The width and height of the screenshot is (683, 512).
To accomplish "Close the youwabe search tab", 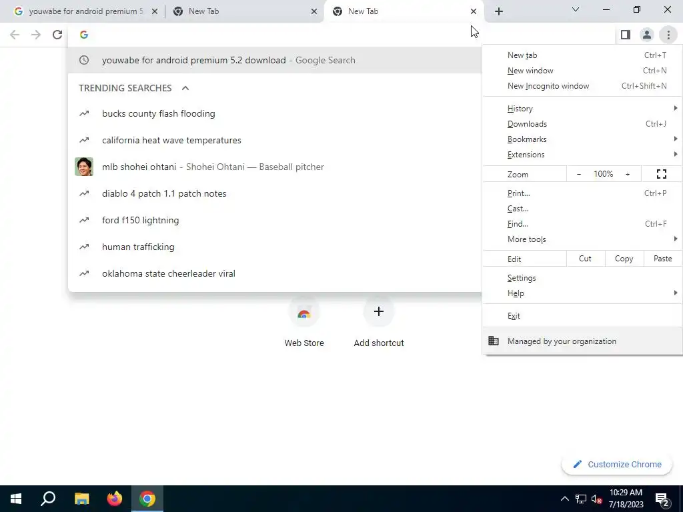I will pos(154,11).
